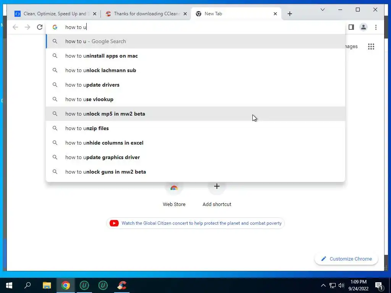The image size is (391, 293).
Task: Go back using the back arrow
Action: point(15,27)
